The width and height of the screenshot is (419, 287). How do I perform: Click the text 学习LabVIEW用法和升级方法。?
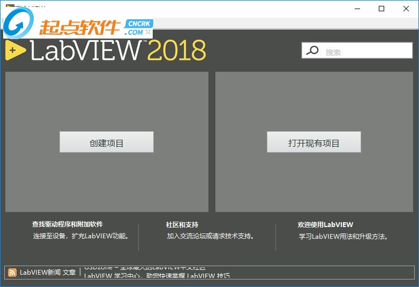pos(343,237)
